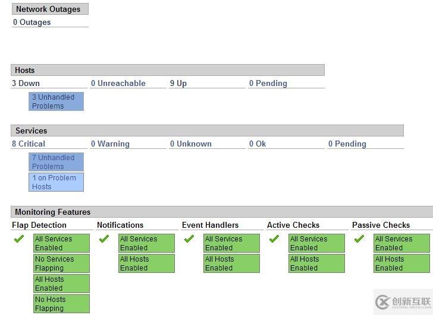Click the Flap Detection green checkmark icon

point(19,238)
